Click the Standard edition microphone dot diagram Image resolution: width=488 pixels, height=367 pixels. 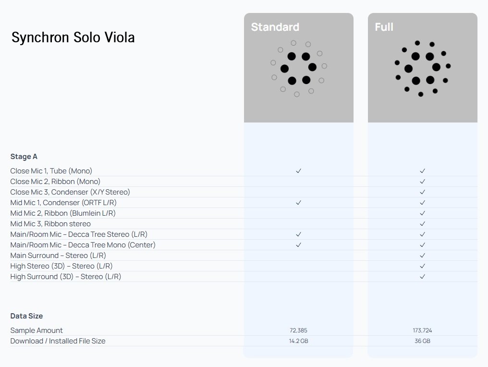(298, 68)
